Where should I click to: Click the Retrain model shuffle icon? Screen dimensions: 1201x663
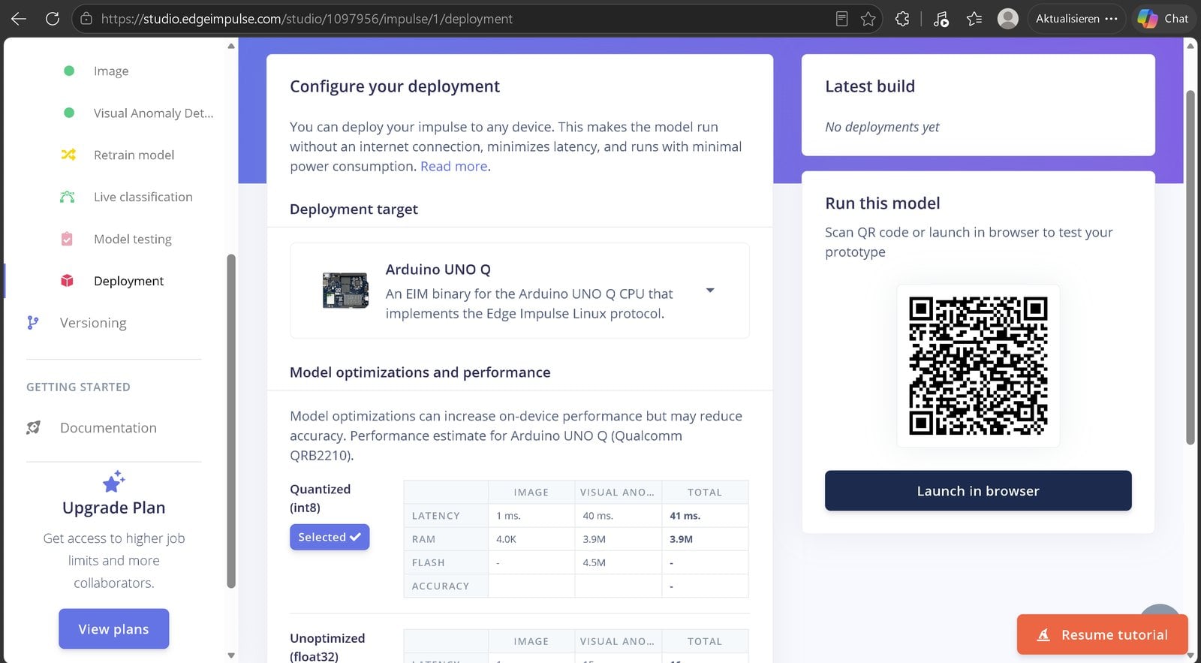point(68,155)
